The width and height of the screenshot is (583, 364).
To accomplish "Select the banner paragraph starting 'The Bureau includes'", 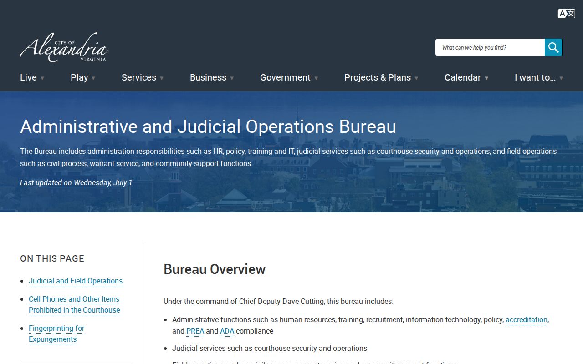I will [288, 157].
